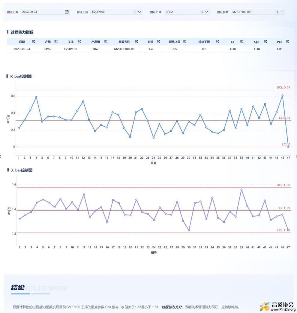Sort the 日期 column
This screenshot has width=297, height=313.
pos(34,42)
